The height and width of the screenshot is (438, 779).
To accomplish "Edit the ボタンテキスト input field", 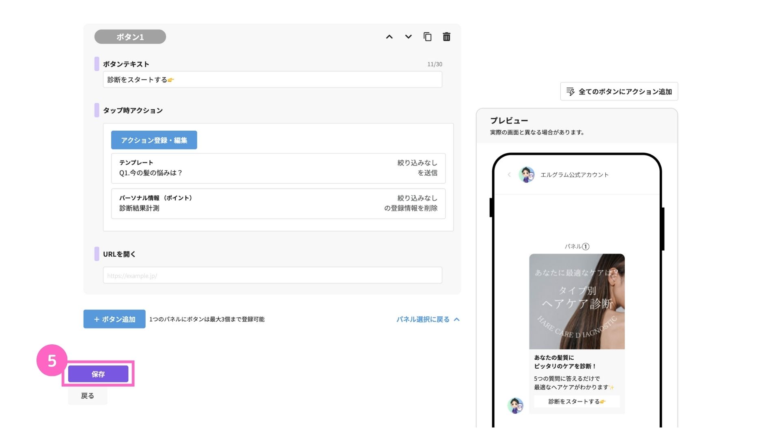I will (272, 79).
